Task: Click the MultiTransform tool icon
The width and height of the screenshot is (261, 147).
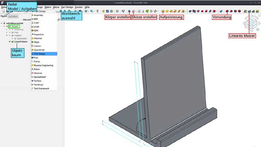Action: coord(257,11)
